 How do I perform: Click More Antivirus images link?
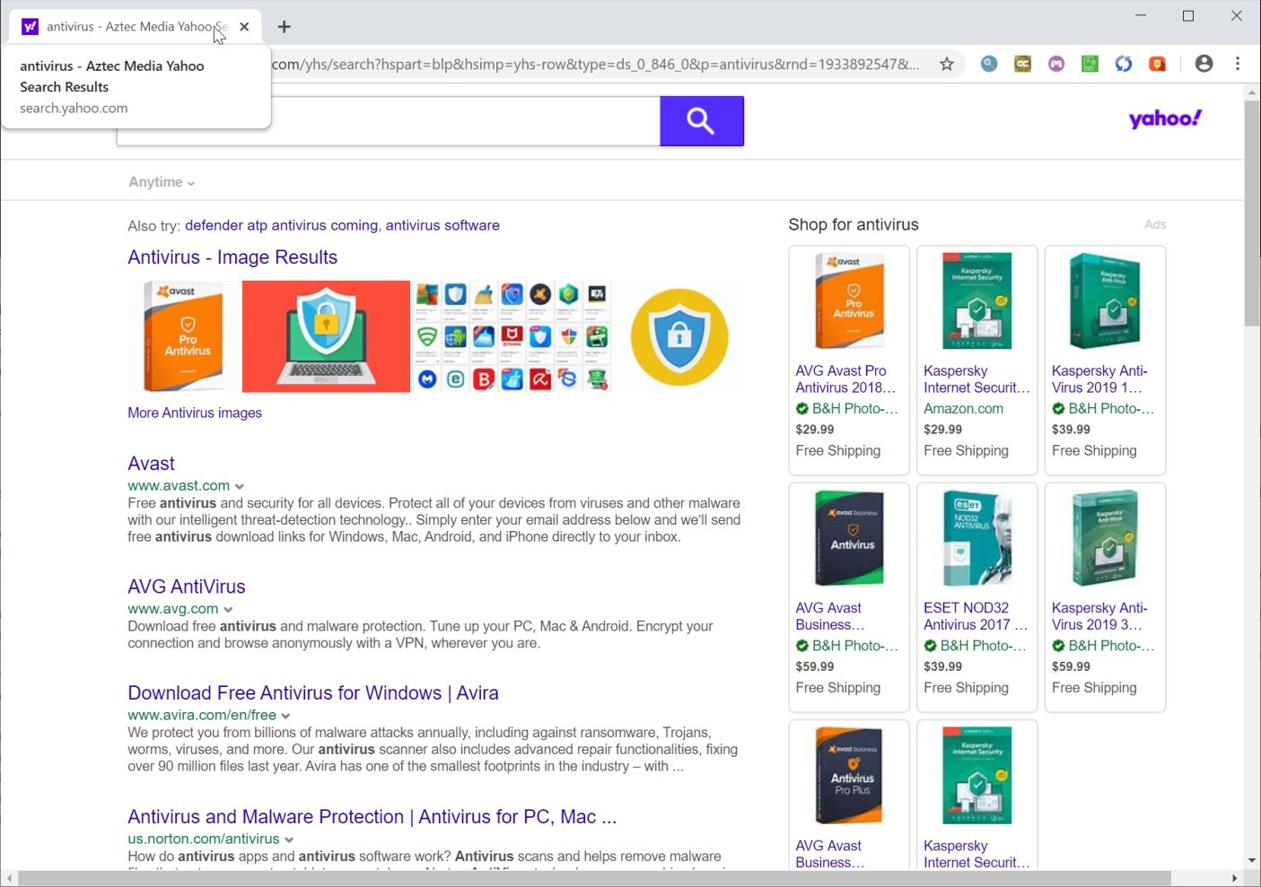[195, 413]
